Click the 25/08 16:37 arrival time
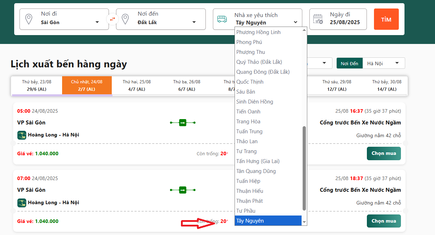 [349, 111]
